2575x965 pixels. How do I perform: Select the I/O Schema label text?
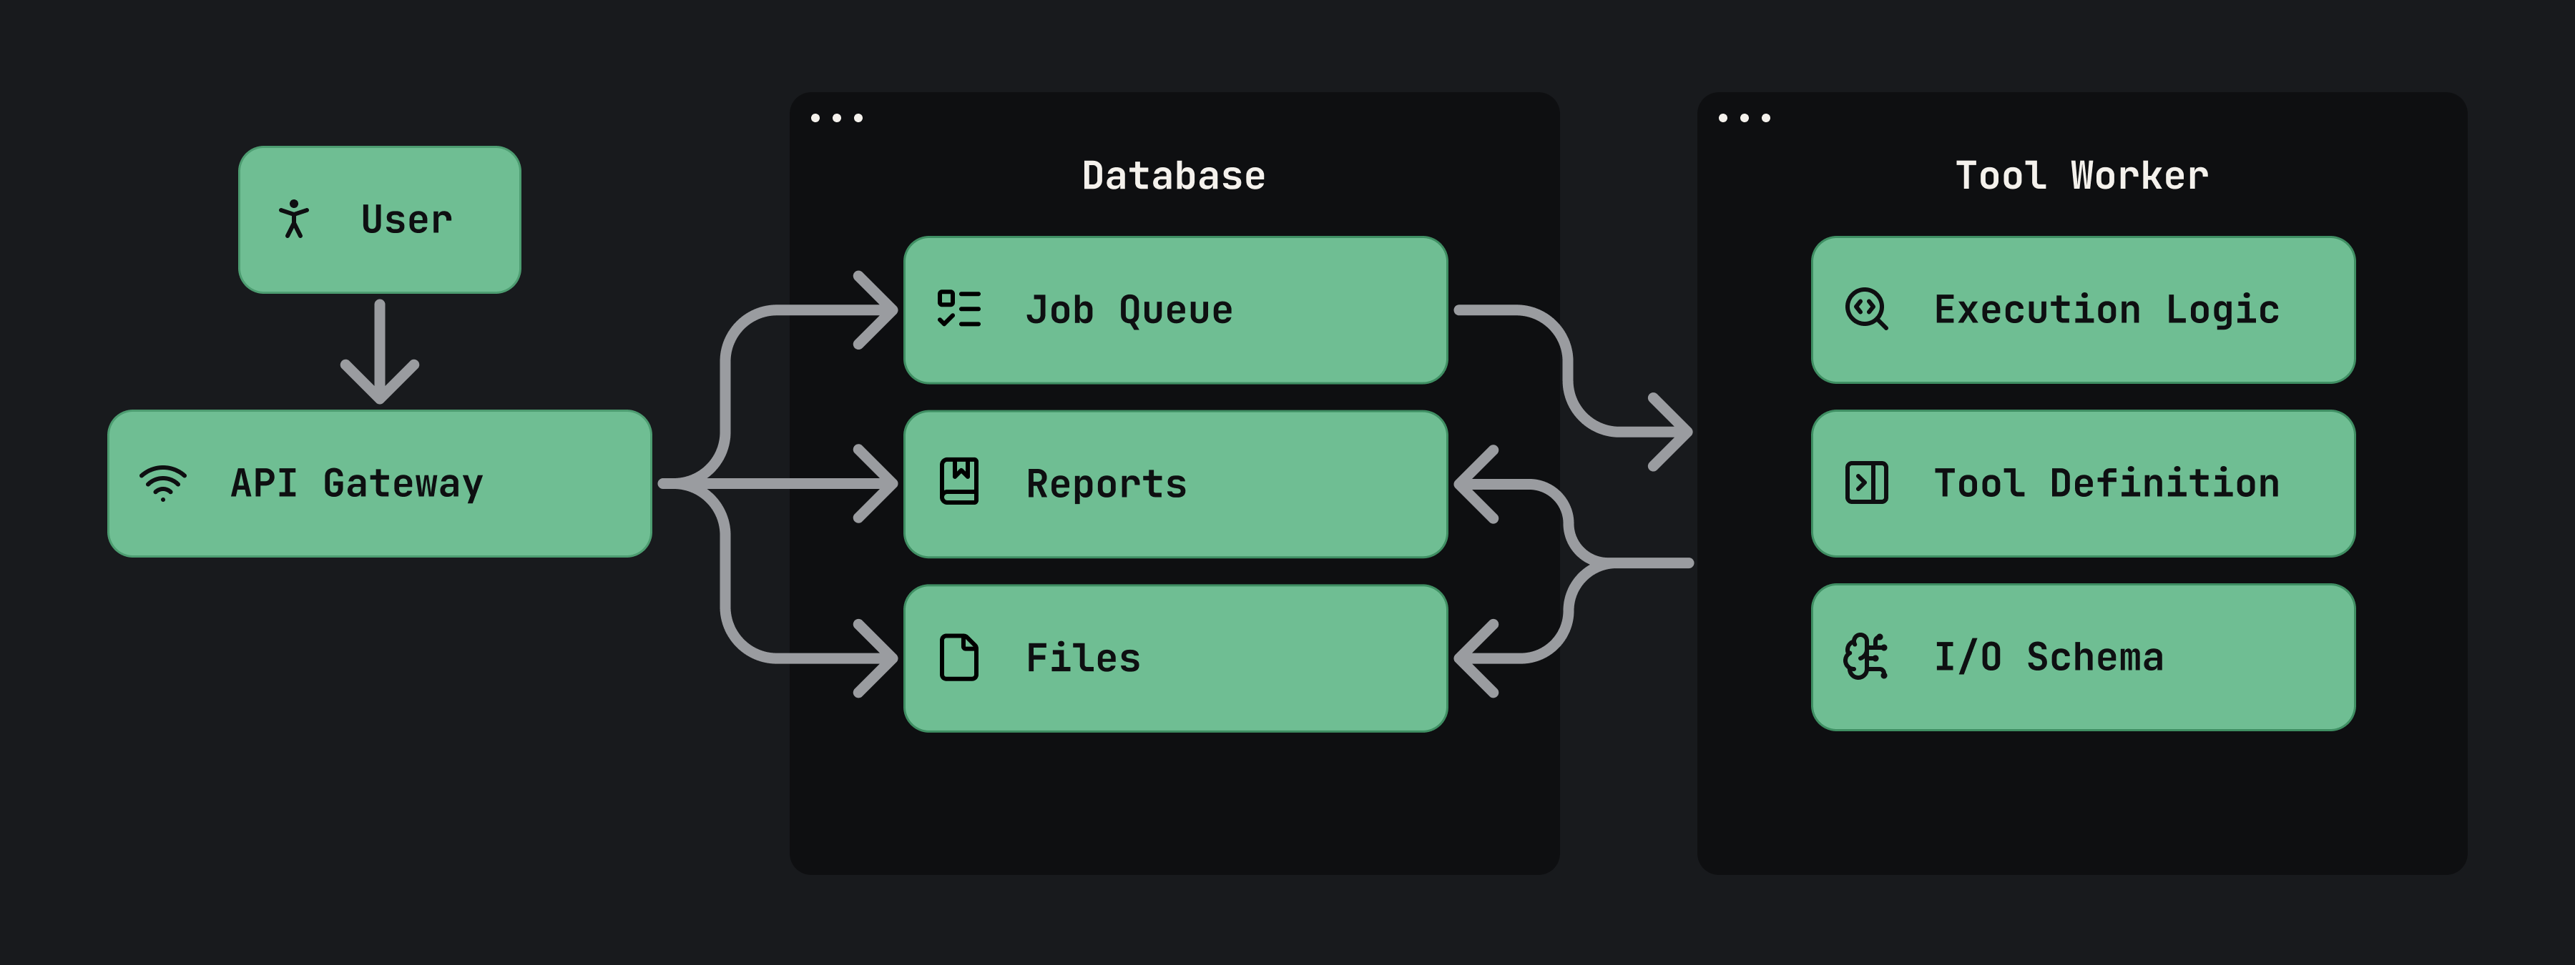click(2049, 658)
